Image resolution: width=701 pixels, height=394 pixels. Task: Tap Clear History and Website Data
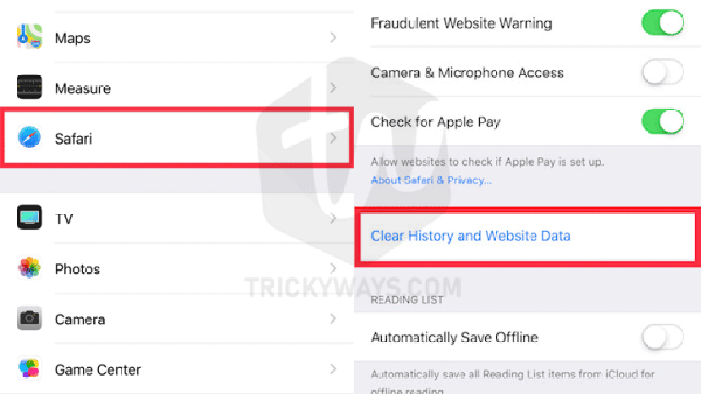point(470,236)
